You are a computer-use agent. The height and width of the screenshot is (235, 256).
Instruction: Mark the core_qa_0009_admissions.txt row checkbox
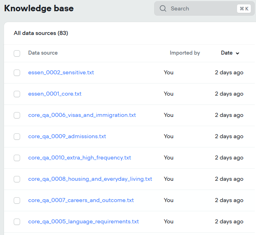17,137
